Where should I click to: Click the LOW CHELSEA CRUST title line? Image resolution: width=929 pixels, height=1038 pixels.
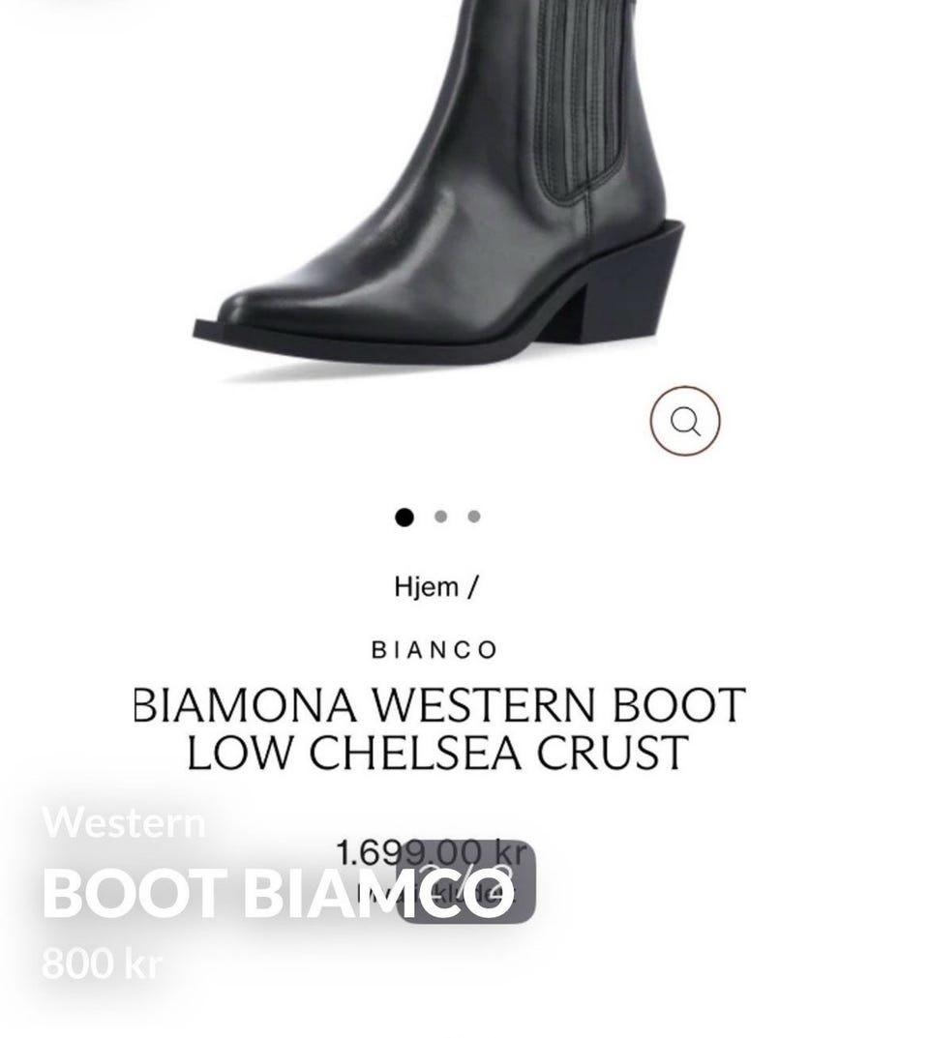pyautogui.click(x=437, y=752)
